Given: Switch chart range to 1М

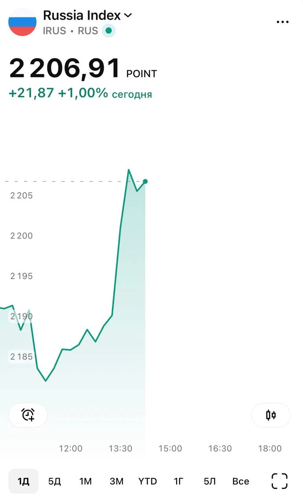Looking at the screenshot, I should click(85, 481).
